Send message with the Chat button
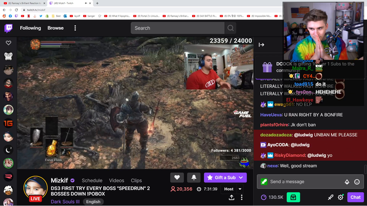The image size is (367, 206). [356, 197]
